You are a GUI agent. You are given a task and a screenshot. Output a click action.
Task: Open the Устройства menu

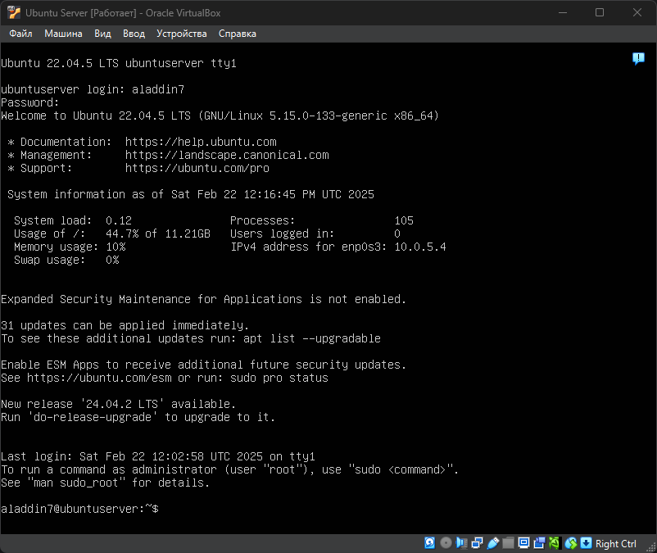[x=181, y=34]
